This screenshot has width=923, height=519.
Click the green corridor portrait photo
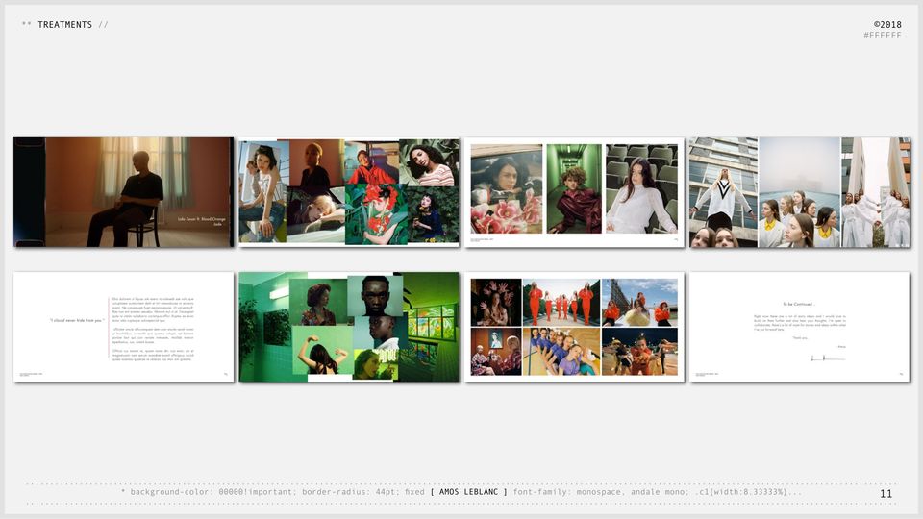pos(574,189)
